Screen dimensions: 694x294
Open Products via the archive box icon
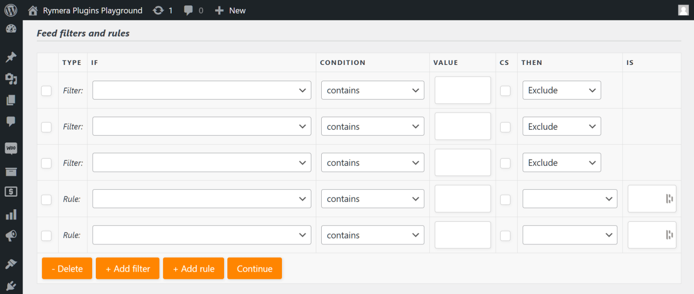click(10, 171)
